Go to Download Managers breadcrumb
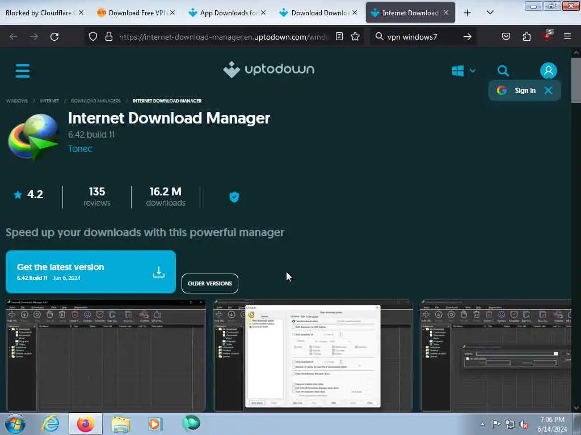The width and height of the screenshot is (581, 435). [95, 101]
